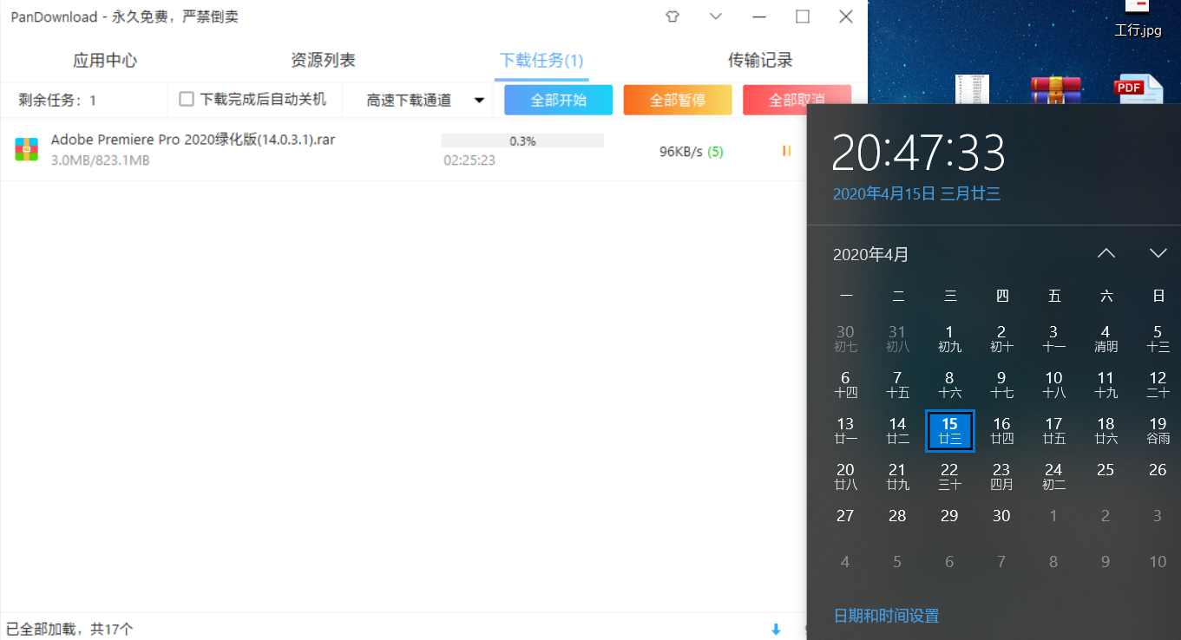This screenshot has width=1181, height=640.
Task: Click the 3.0MB/823.1MB size text
Action: pos(100,160)
